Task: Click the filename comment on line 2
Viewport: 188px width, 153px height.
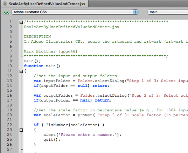Action: tap(71, 27)
